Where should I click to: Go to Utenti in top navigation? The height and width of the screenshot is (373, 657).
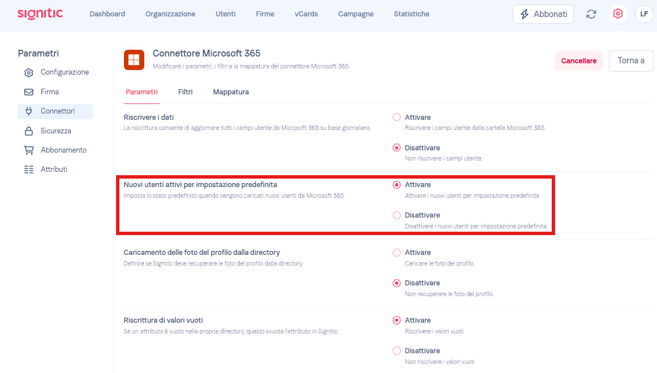225,14
